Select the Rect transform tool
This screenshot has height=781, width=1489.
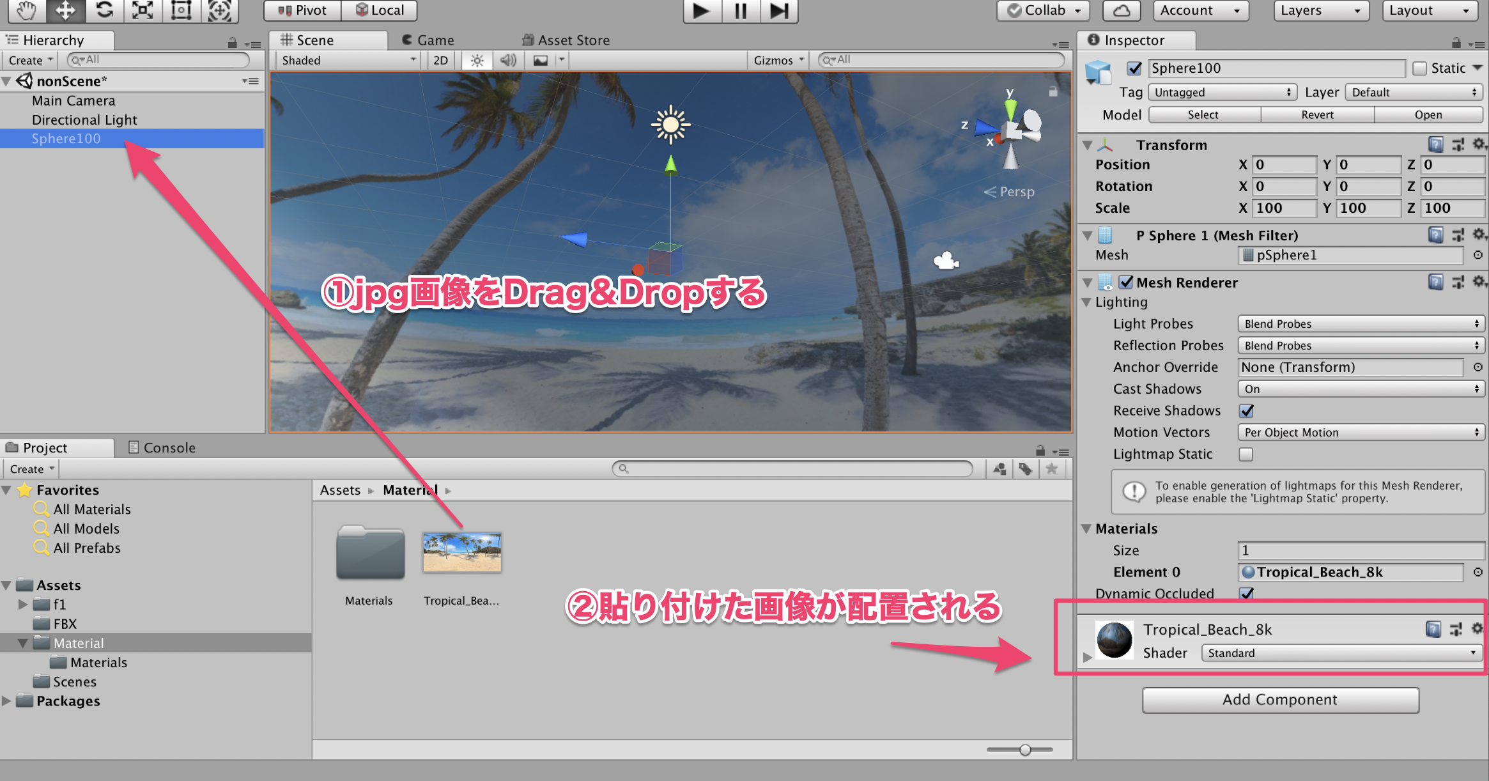[x=181, y=10]
